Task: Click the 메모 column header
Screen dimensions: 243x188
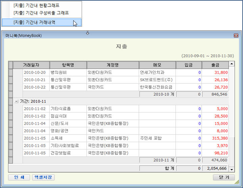Action: pos(157,65)
